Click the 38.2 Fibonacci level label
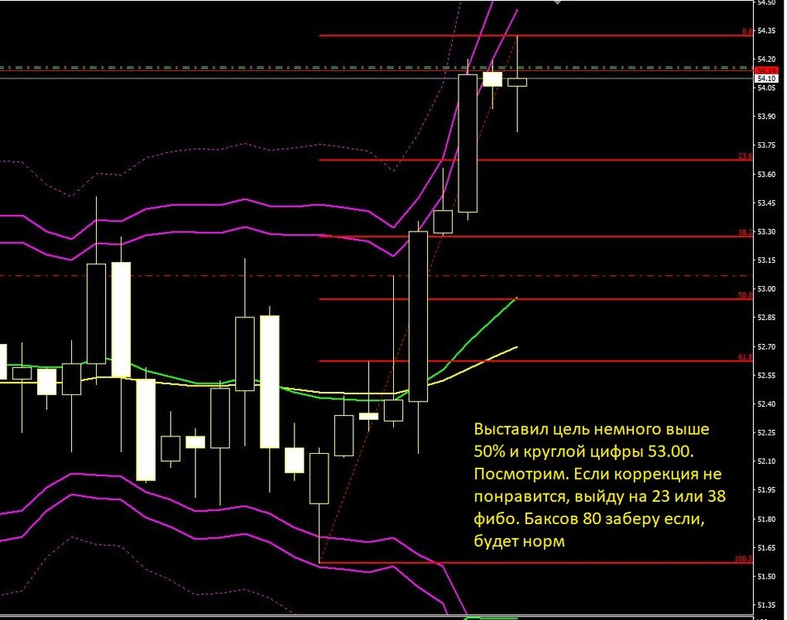 tap(746, 232)
